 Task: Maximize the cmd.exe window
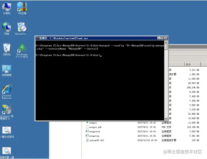coord(162,38)
